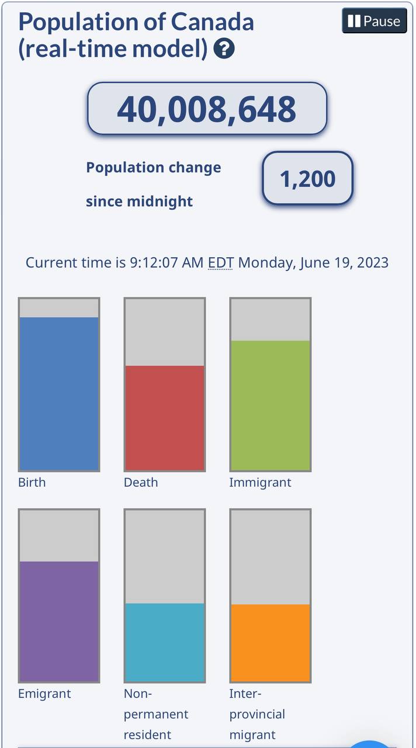The width and height of the screenshot is (416, 748).
Task: Click the Population of Canada heading
Action: pos(136,36)
